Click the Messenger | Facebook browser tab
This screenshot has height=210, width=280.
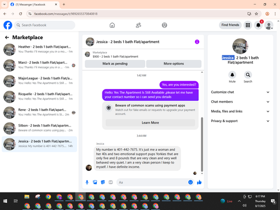tap(34, 4)
